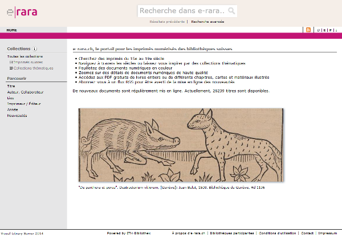
Task: Switch language to I (Italiano)
Action: 336,30
